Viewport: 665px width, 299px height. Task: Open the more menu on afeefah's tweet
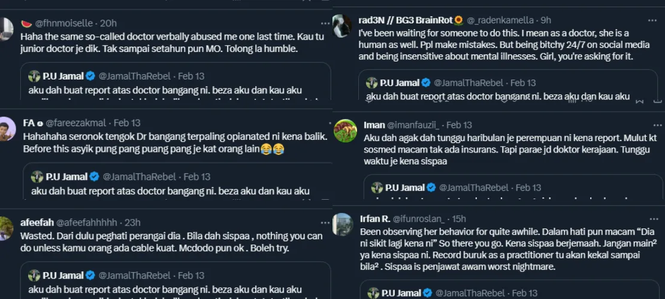[x=325, y=222]
